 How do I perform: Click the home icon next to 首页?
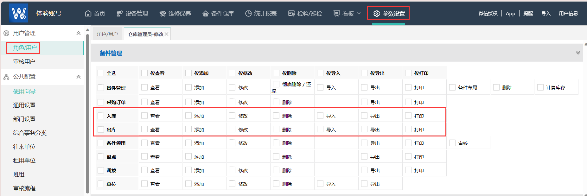[88, 14]
